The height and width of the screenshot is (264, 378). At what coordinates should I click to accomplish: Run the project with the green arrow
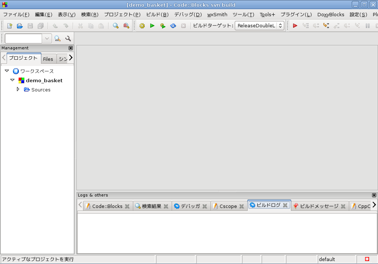(x=152, y=25)
